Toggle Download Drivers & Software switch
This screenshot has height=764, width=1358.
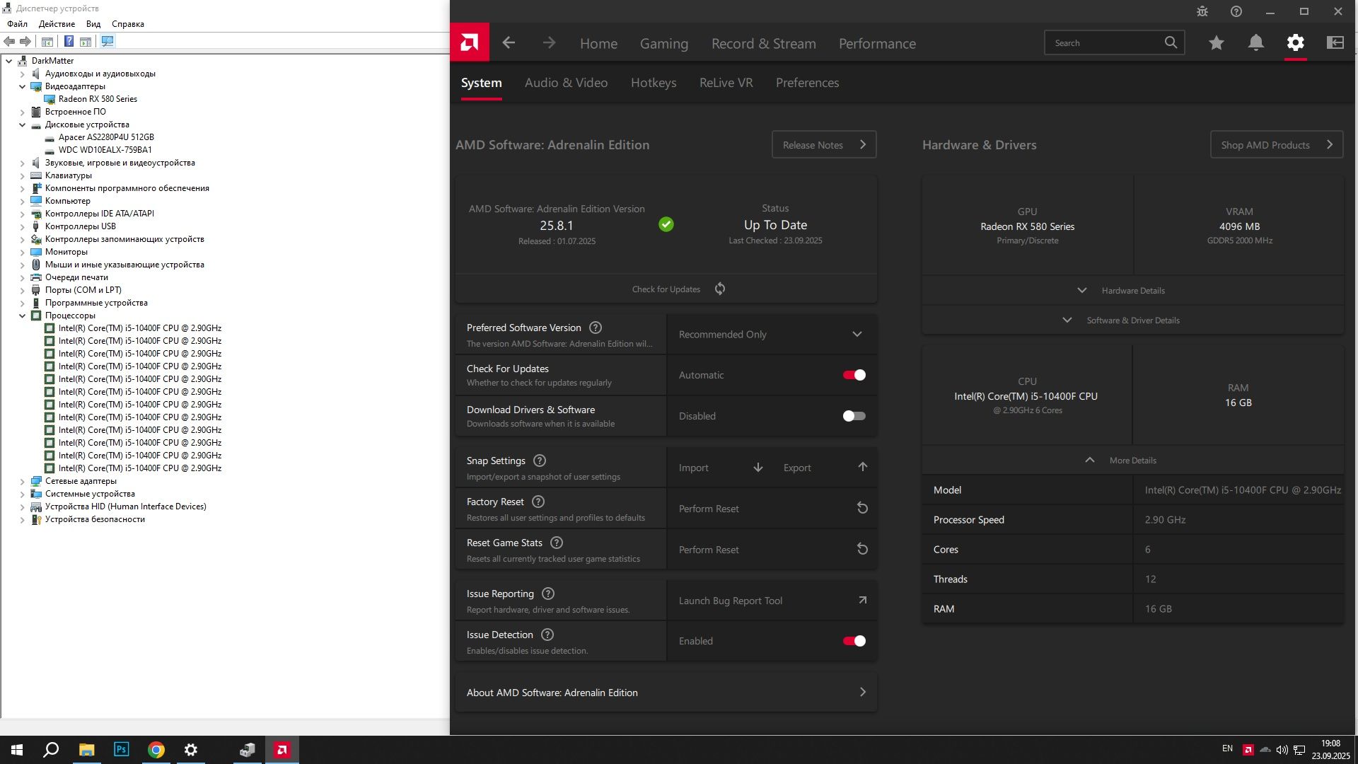point(854,416)
